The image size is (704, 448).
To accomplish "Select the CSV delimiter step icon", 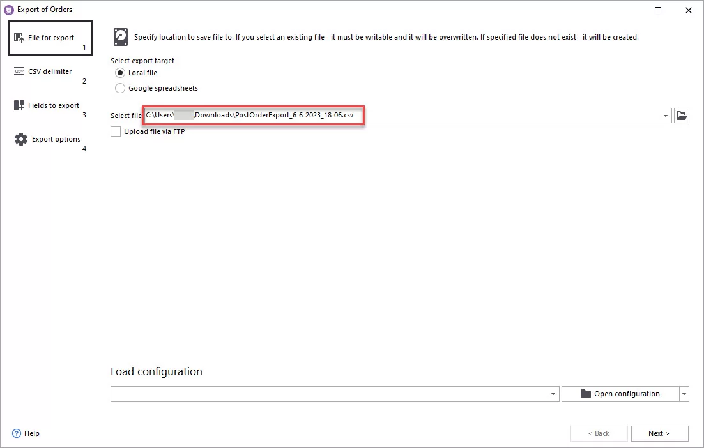I will point(18,71).
